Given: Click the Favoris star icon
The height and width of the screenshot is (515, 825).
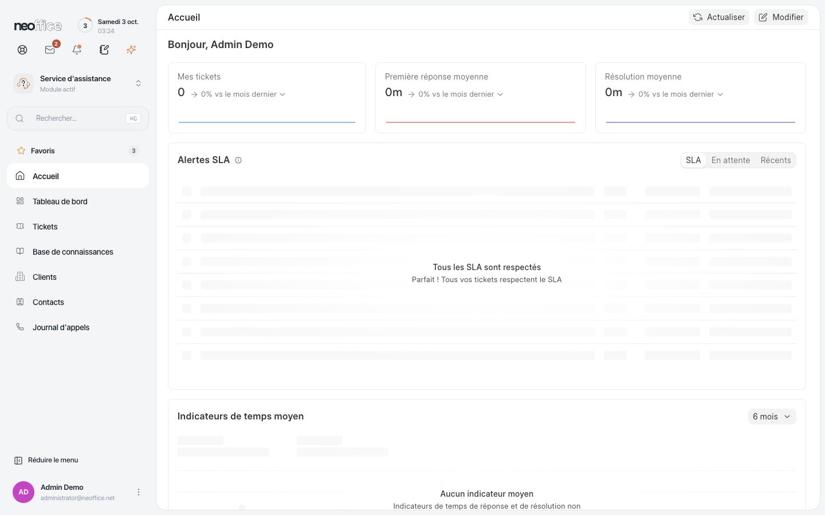Looking at the screenshot, I should coord(21,150).
